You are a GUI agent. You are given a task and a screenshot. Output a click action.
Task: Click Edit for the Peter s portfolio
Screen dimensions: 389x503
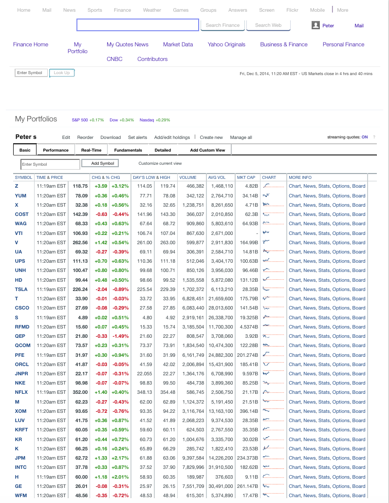pos(66,137)
